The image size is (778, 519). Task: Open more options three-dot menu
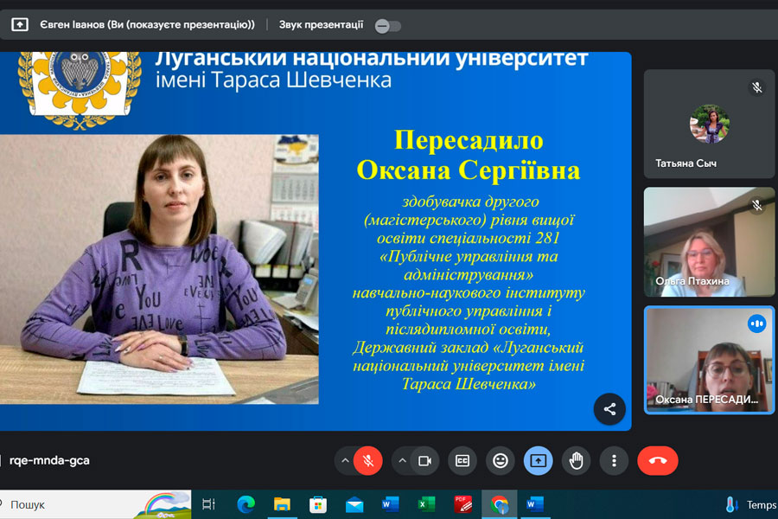(x=614, y=461)
